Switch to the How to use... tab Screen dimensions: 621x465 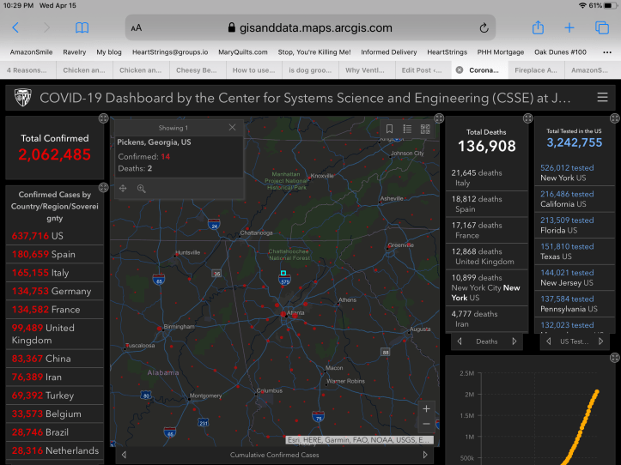(253, 70)
